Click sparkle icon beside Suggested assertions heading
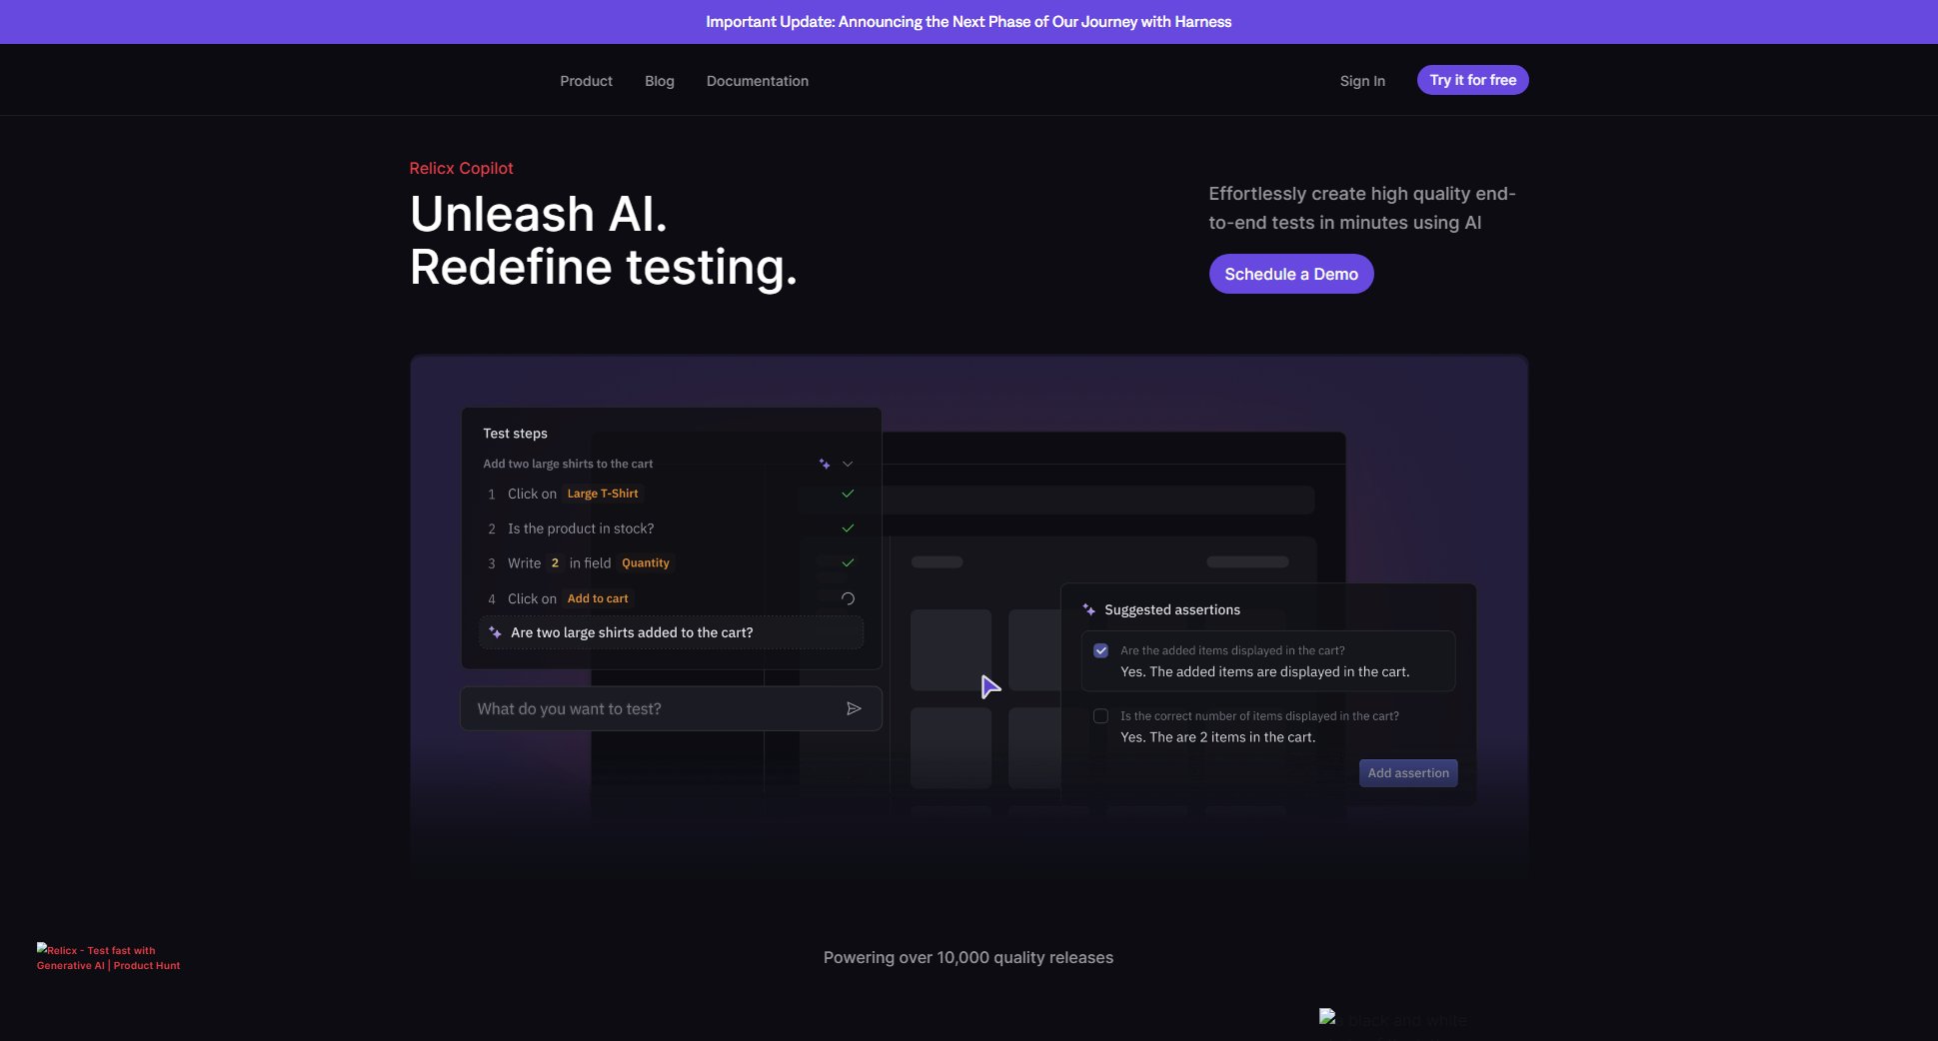1938x1041 pixels. [x=1088, y=609]
